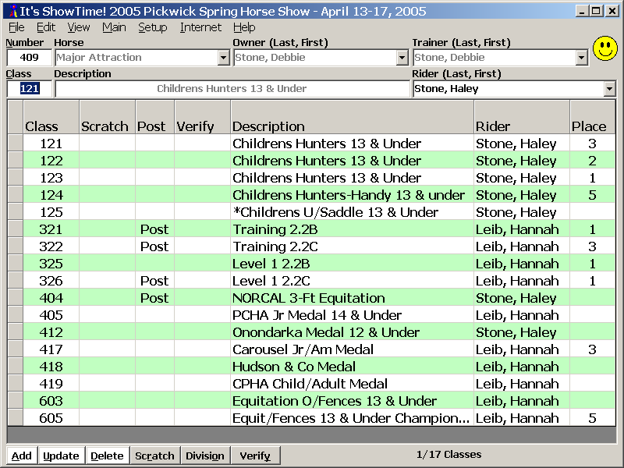Screen dimensions: 624x468
Task: Click the Post cell in class 322 row
Action: coord(154,246)
